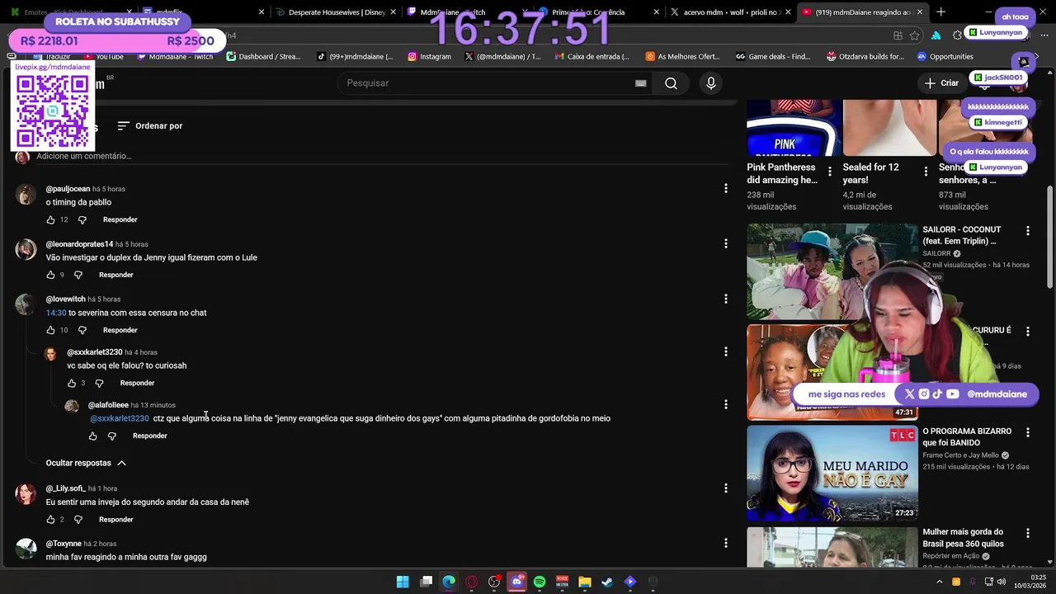Image resolution: width=1056 pixels, height=594 pixels.
Task: Open menu for Sealed for 12 years short
Action: [926, 172]
